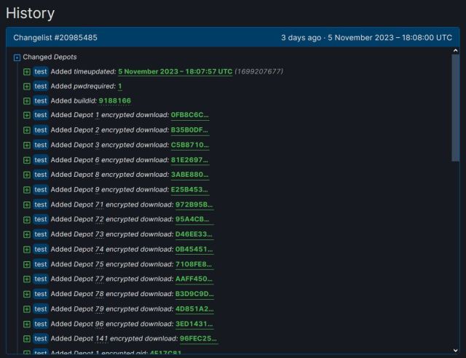Click the 0FB8C6C encrypted download hash
This screenshot has width=466, height=358.
coord(189,116)
